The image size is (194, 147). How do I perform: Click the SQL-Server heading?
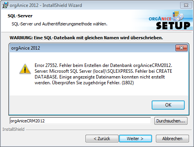[x=20, y=16]
